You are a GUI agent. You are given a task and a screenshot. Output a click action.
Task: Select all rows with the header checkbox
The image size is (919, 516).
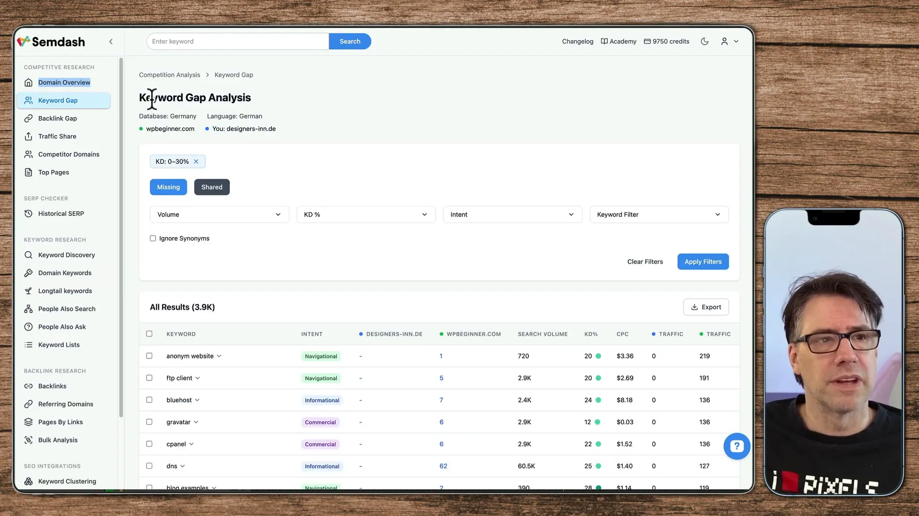pyautogui.click(x=149, y=334)
